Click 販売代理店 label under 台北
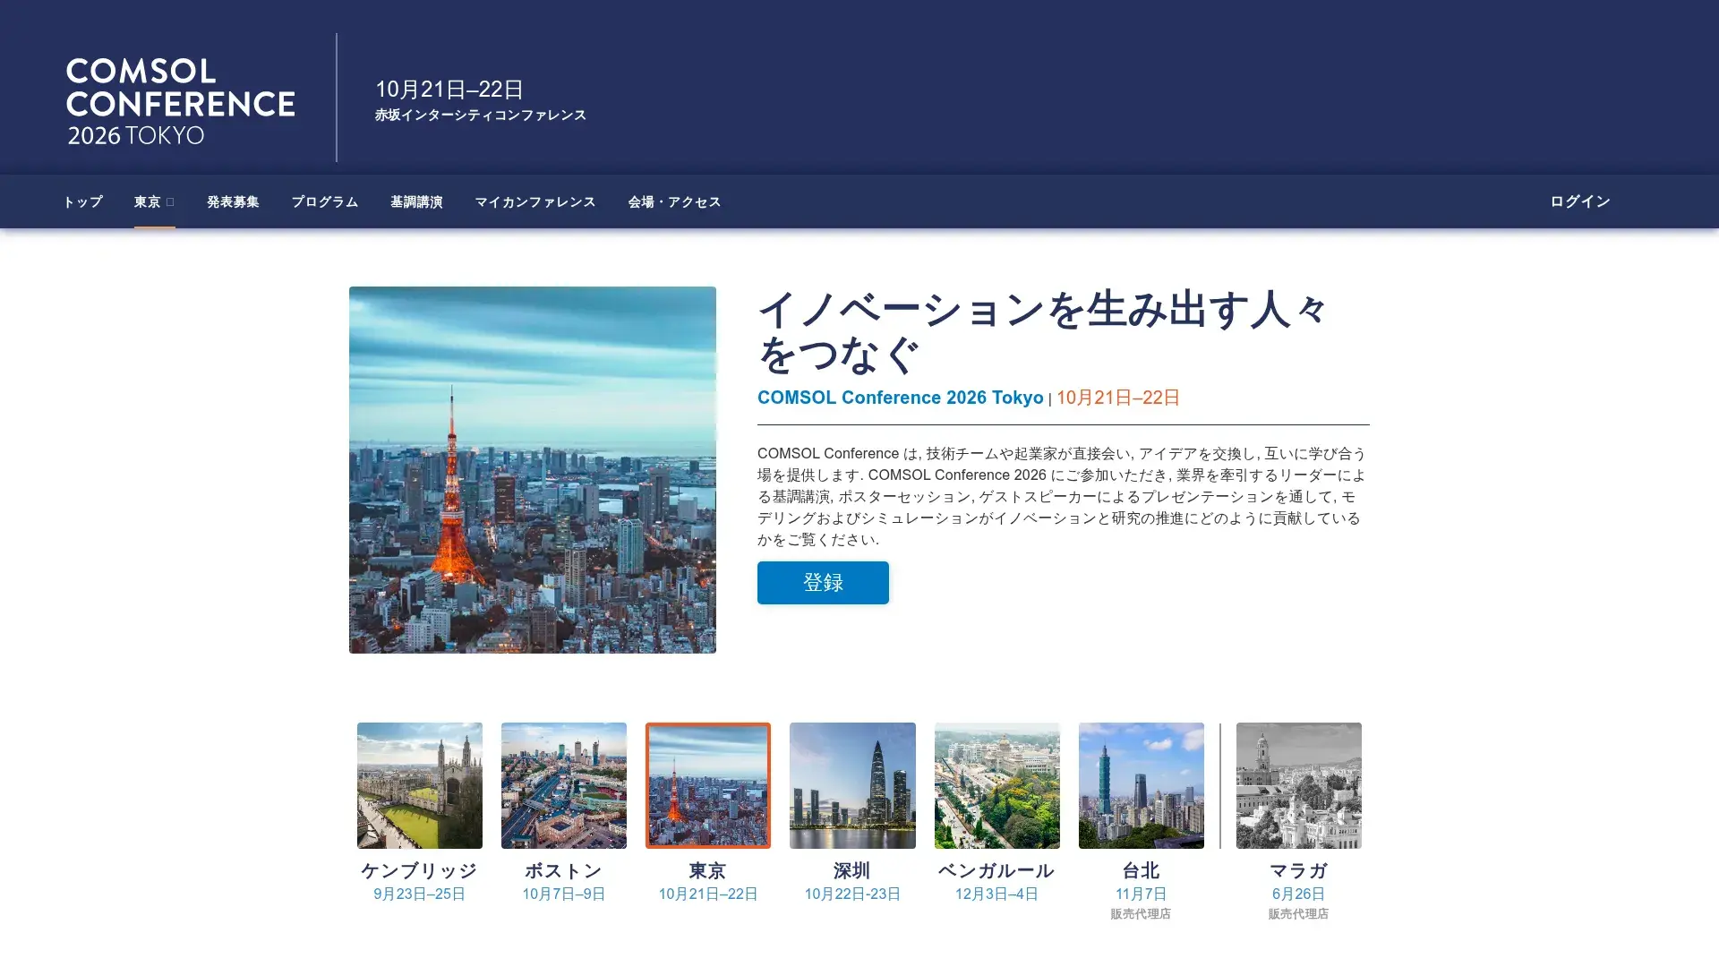 pos(1141,914)
